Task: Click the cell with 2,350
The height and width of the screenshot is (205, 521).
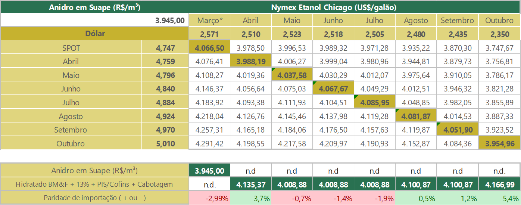Action: click(499, 34)
